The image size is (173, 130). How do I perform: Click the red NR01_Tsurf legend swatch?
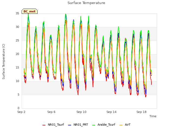coord(44,125)
